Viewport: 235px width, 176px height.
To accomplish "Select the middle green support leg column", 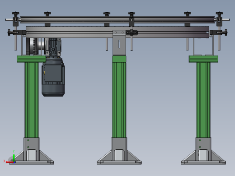I will pyautogui.click(x=119, y=97).
